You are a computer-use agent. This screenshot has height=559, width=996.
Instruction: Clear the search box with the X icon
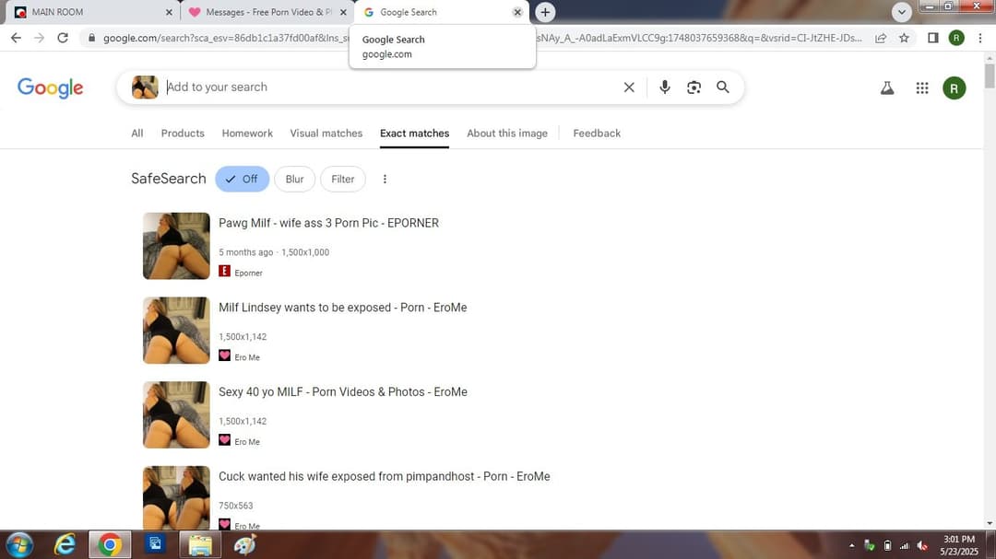coord(629,87)
